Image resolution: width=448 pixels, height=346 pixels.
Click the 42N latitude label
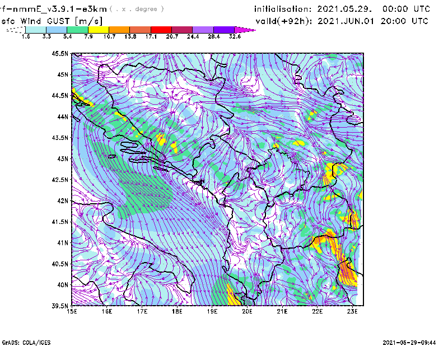[63, 200]
